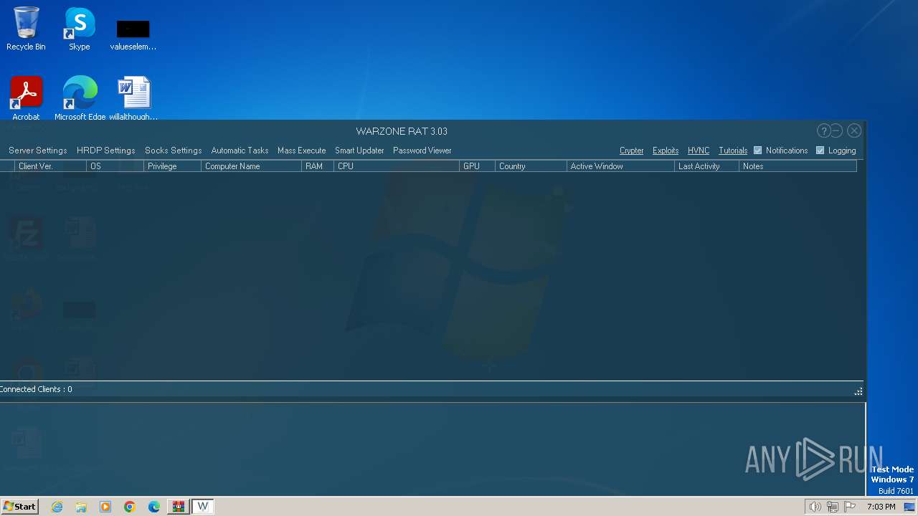Viewport: 918px width, 516px height.
Task: Sort by the Last Activity column header
Action: [706, 166]
